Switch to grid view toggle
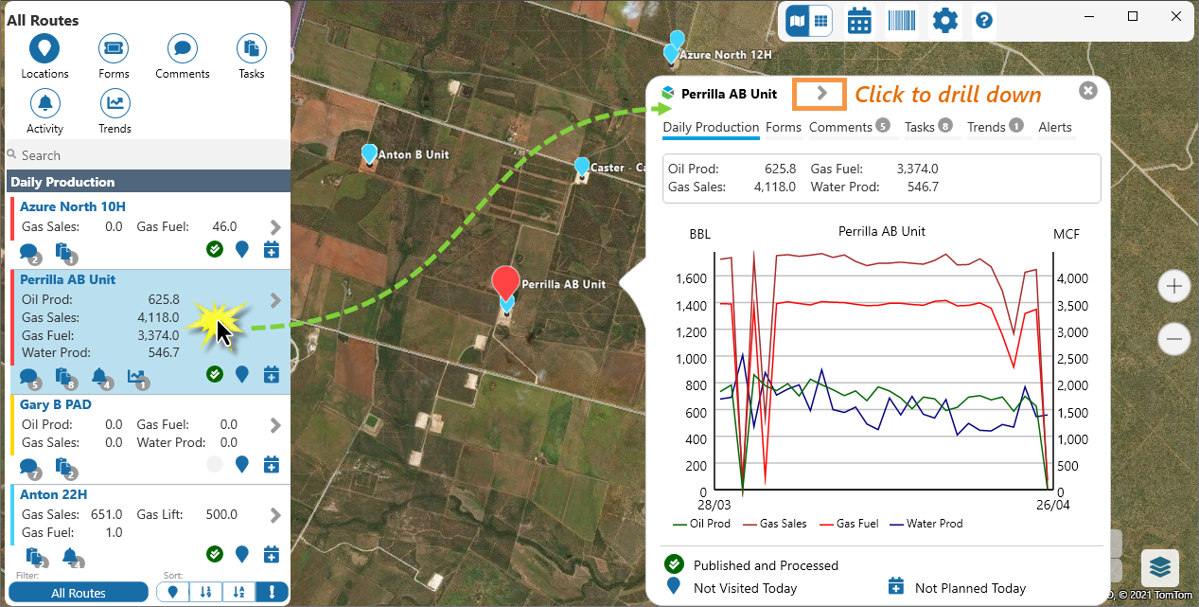 click(820, 20)
